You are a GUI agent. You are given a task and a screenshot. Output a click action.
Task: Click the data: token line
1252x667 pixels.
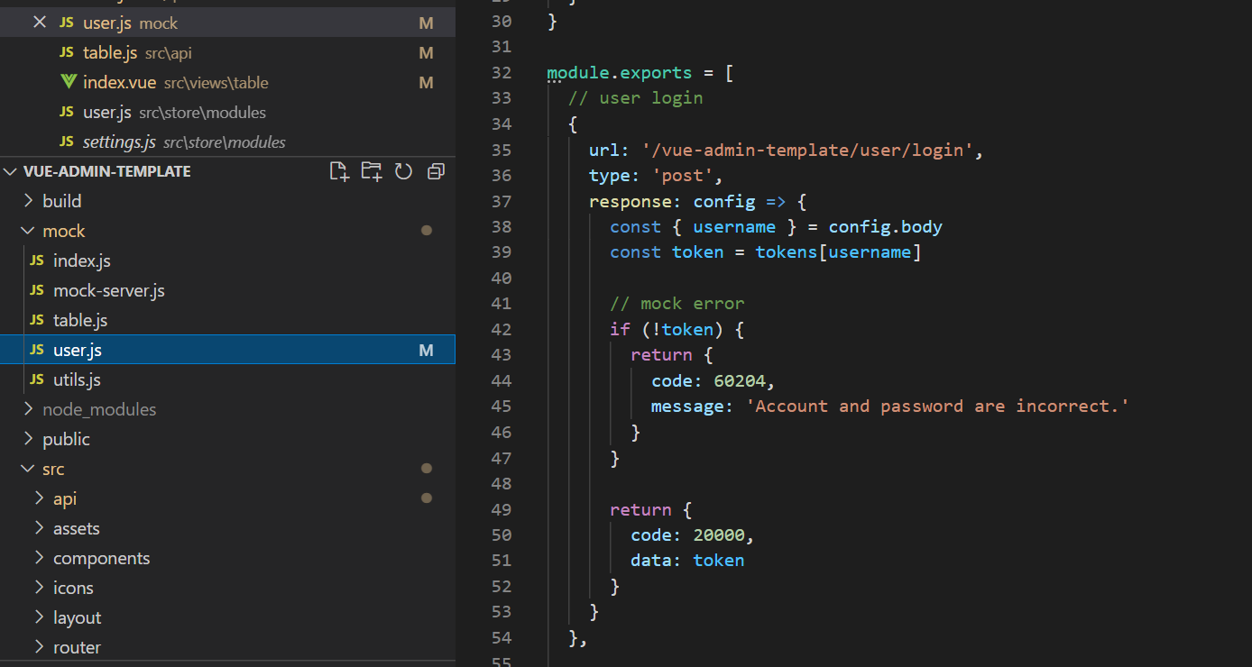pyautogui.click(x=687, y=561)
